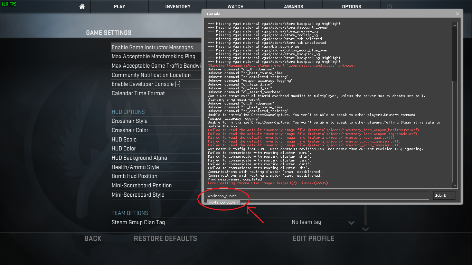Click the 'vgui/btn_econ_blue' missing material line

click(x=253, y=47)
